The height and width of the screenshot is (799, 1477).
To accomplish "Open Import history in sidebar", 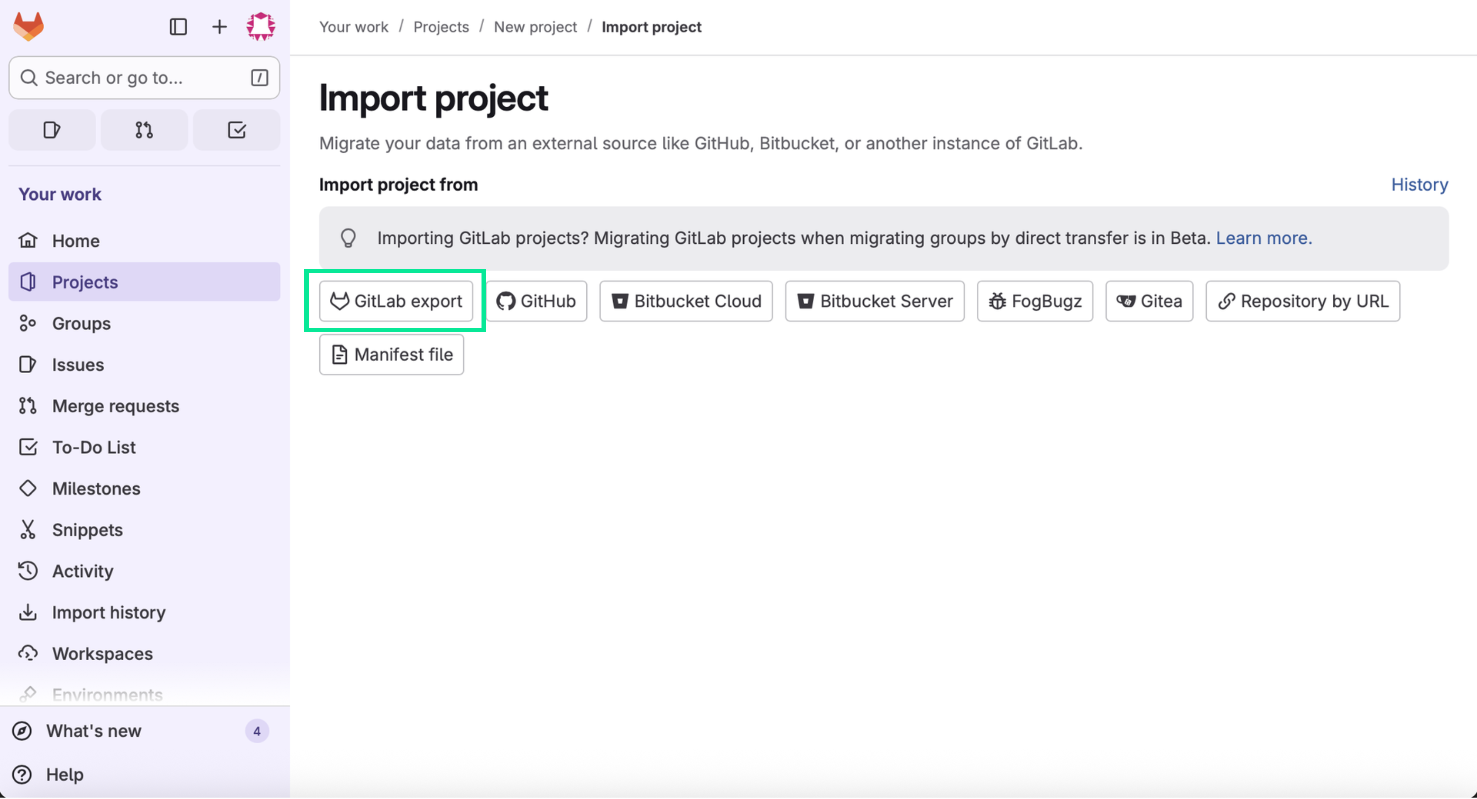I will pos(108,612).
